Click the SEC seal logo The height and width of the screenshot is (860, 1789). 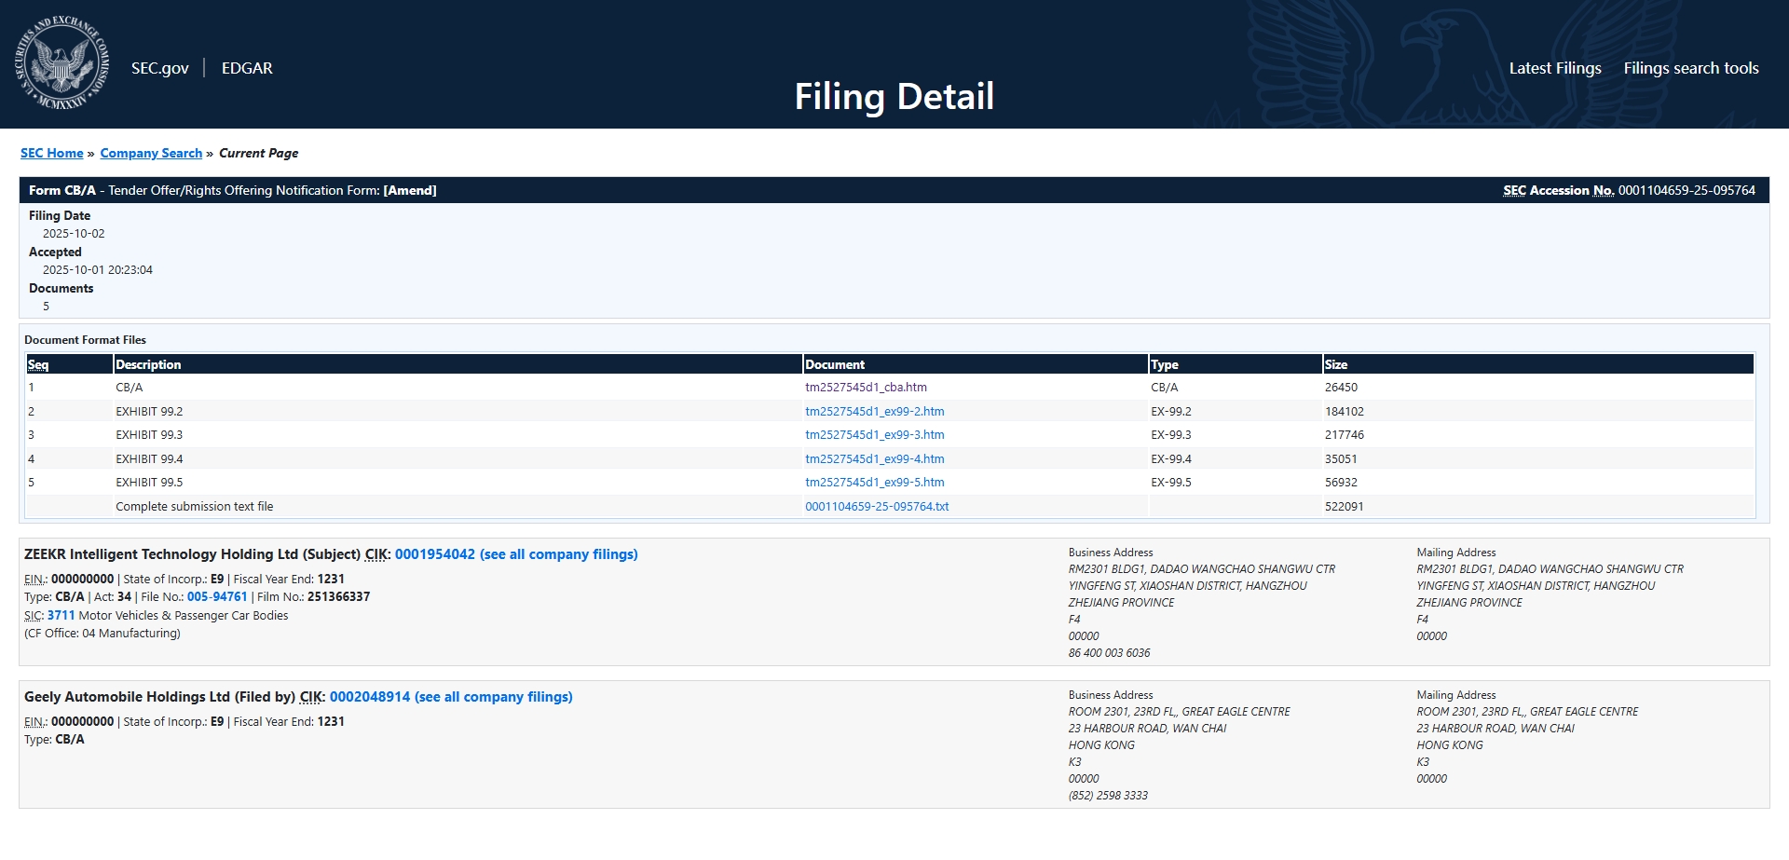pos(61,63)
